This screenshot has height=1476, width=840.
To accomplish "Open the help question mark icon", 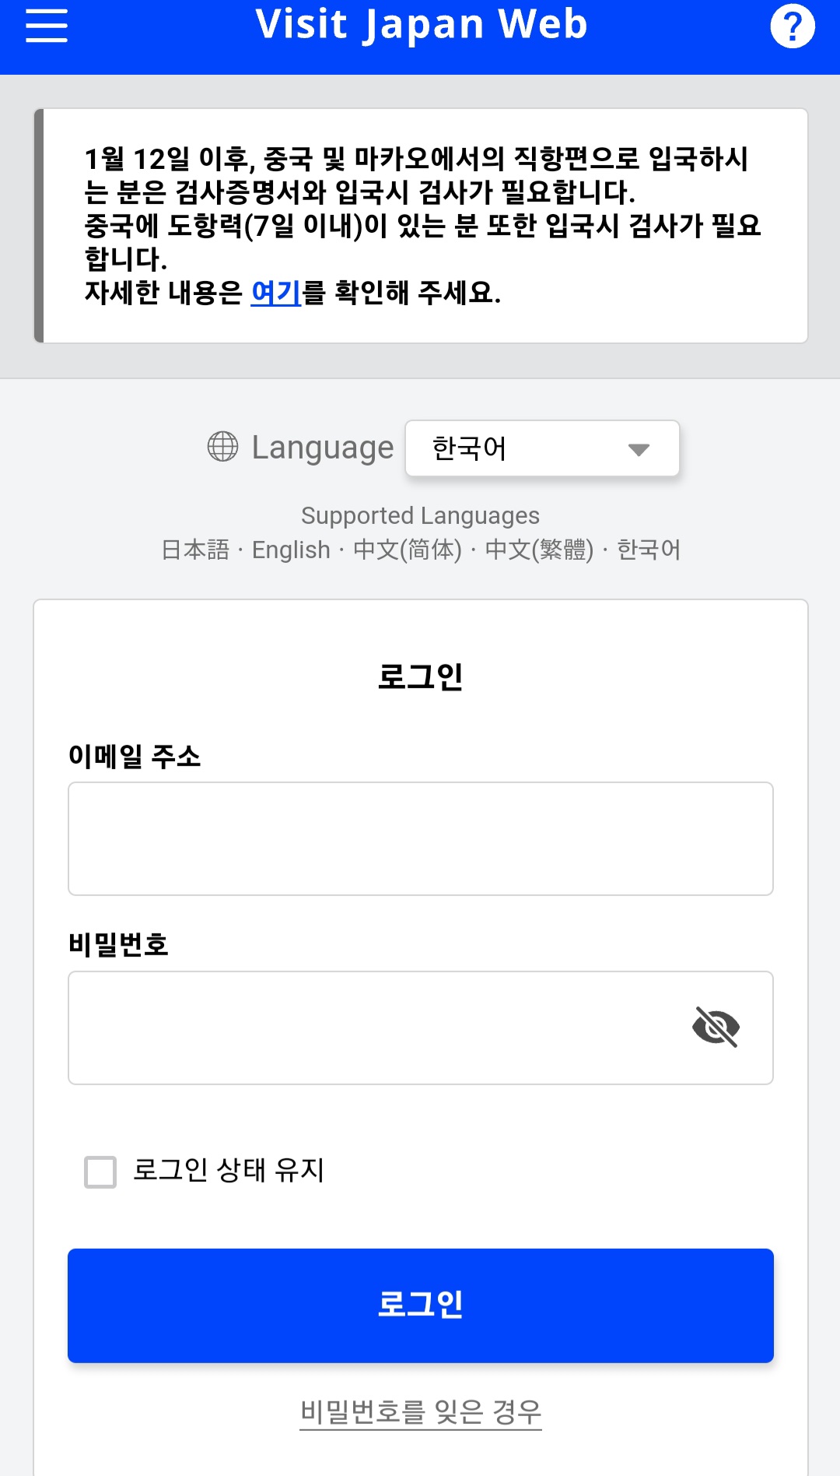I will [793, 26].
